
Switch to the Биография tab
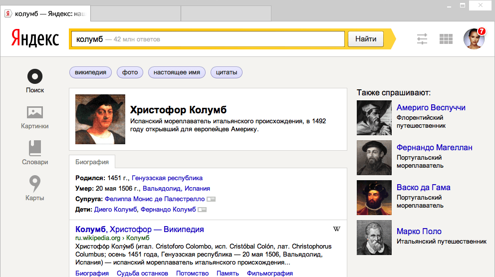click(92, 162)
